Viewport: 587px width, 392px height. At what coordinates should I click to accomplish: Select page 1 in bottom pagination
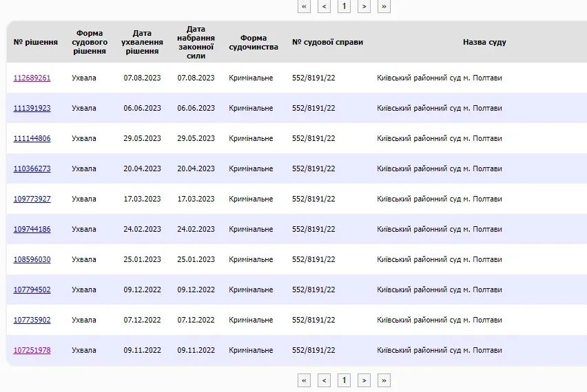(344, 380)
